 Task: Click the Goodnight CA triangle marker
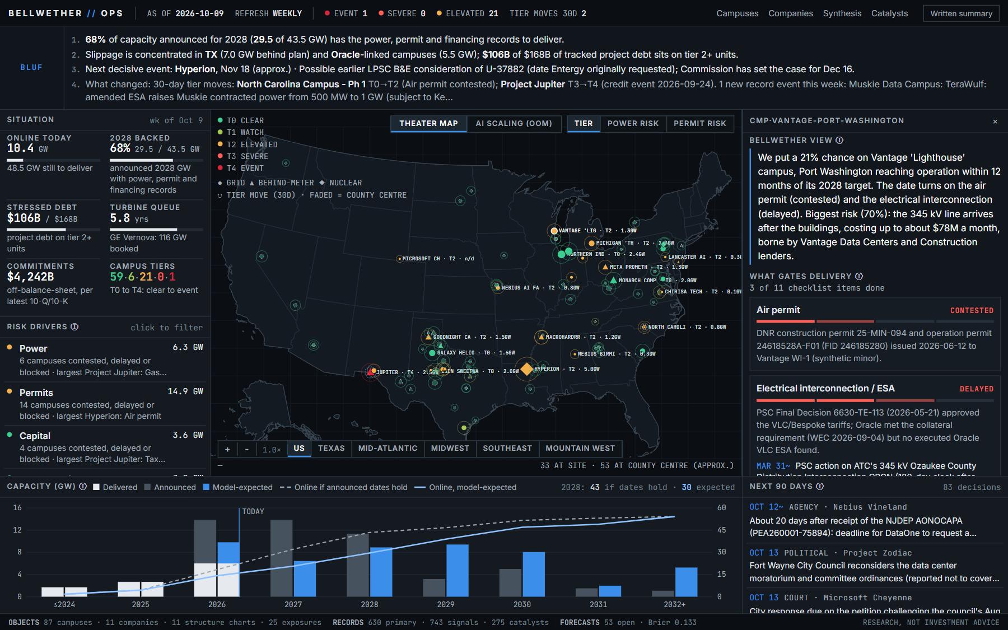tap(428, 337)
